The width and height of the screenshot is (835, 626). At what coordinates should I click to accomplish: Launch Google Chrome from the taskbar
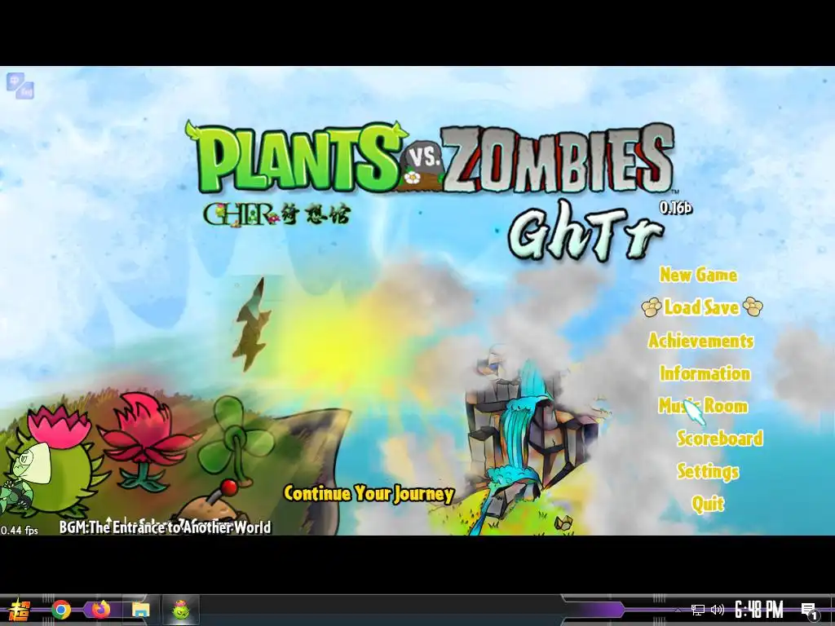[x=60, y=610]
